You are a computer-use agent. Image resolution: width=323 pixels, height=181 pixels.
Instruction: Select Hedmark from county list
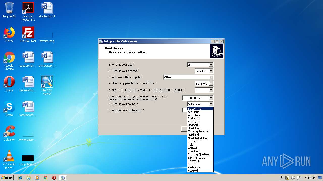[200, 125]
